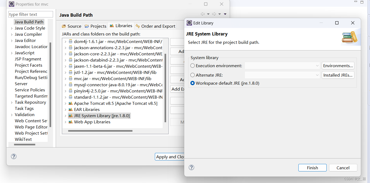The image size is (370, 183).
Task: Open the Alternate JRE combo box
Action: click(282, 75)
